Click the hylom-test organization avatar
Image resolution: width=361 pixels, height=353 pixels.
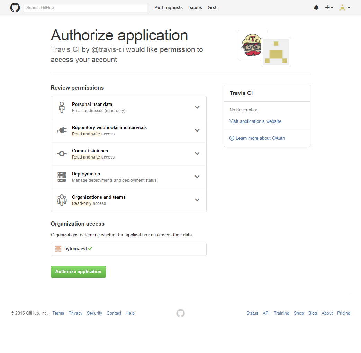tap(58, 249)
